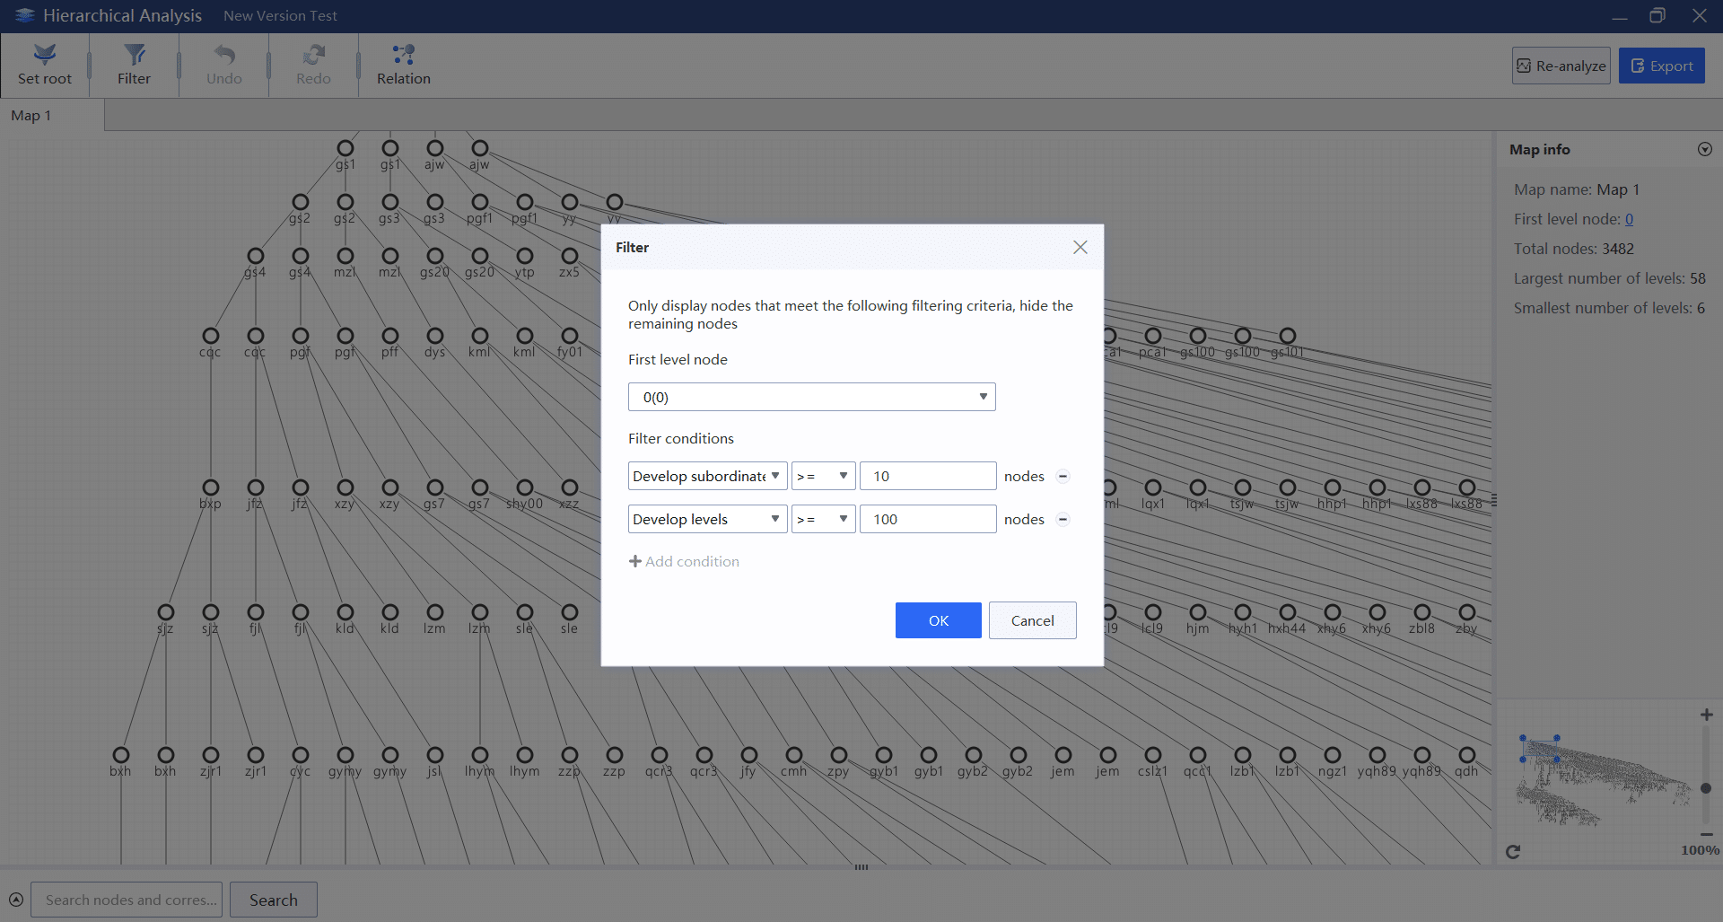1723x922 pixels.
Task: Select the cyc node
Action: (301, 756)
